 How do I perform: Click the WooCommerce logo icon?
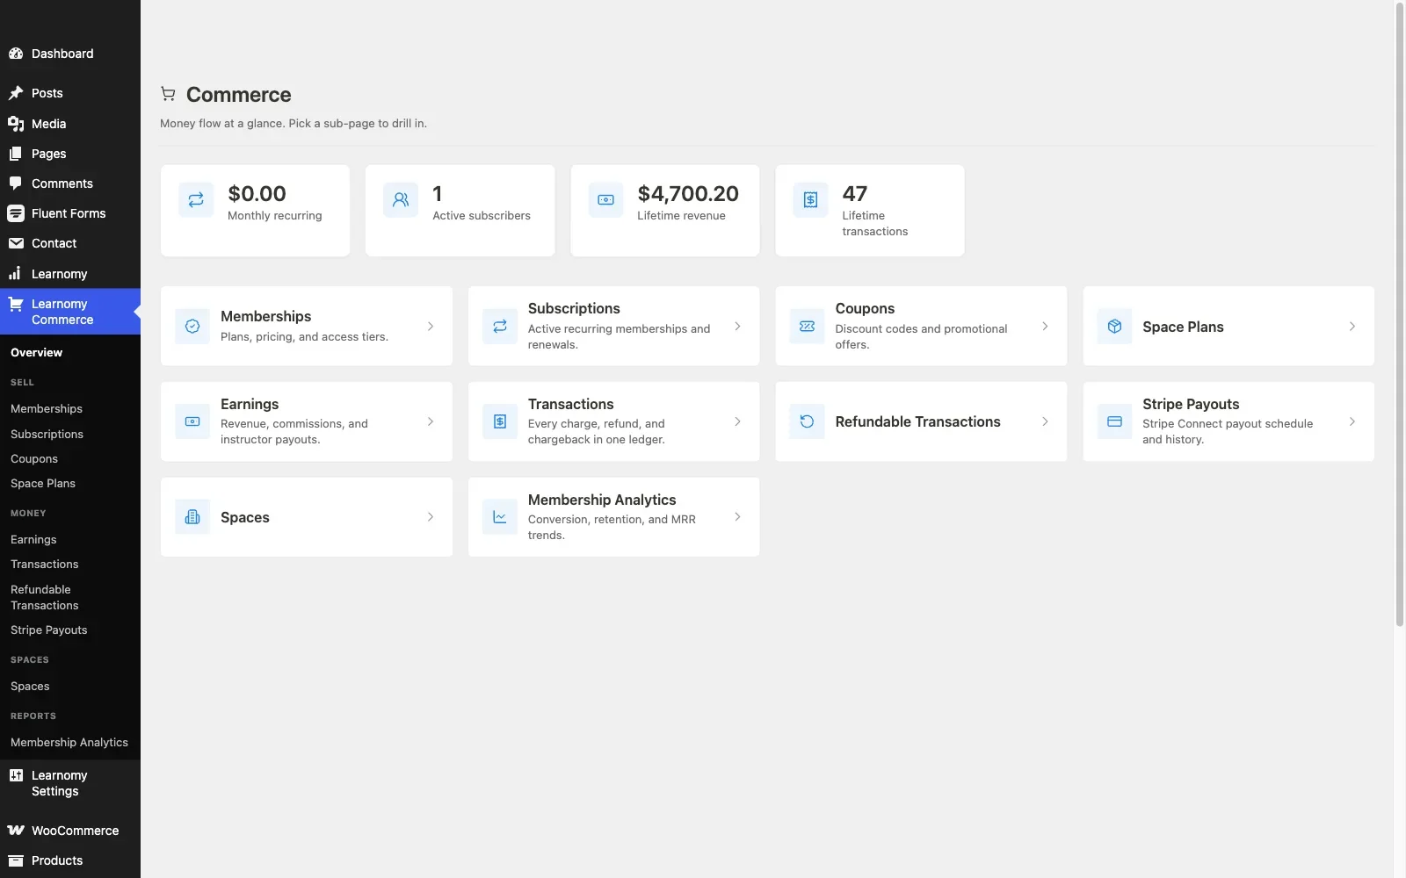16,831
